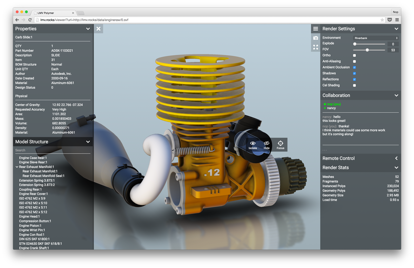Viewport: 414px width, 268px height.
Task: Click the FOV value field showing 53
Action: point(393,50)
